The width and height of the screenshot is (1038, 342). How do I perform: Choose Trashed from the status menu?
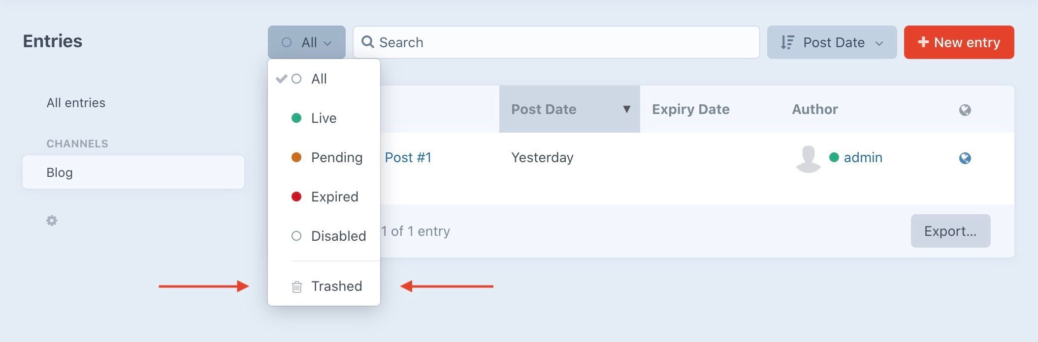[x=336, y=286]
